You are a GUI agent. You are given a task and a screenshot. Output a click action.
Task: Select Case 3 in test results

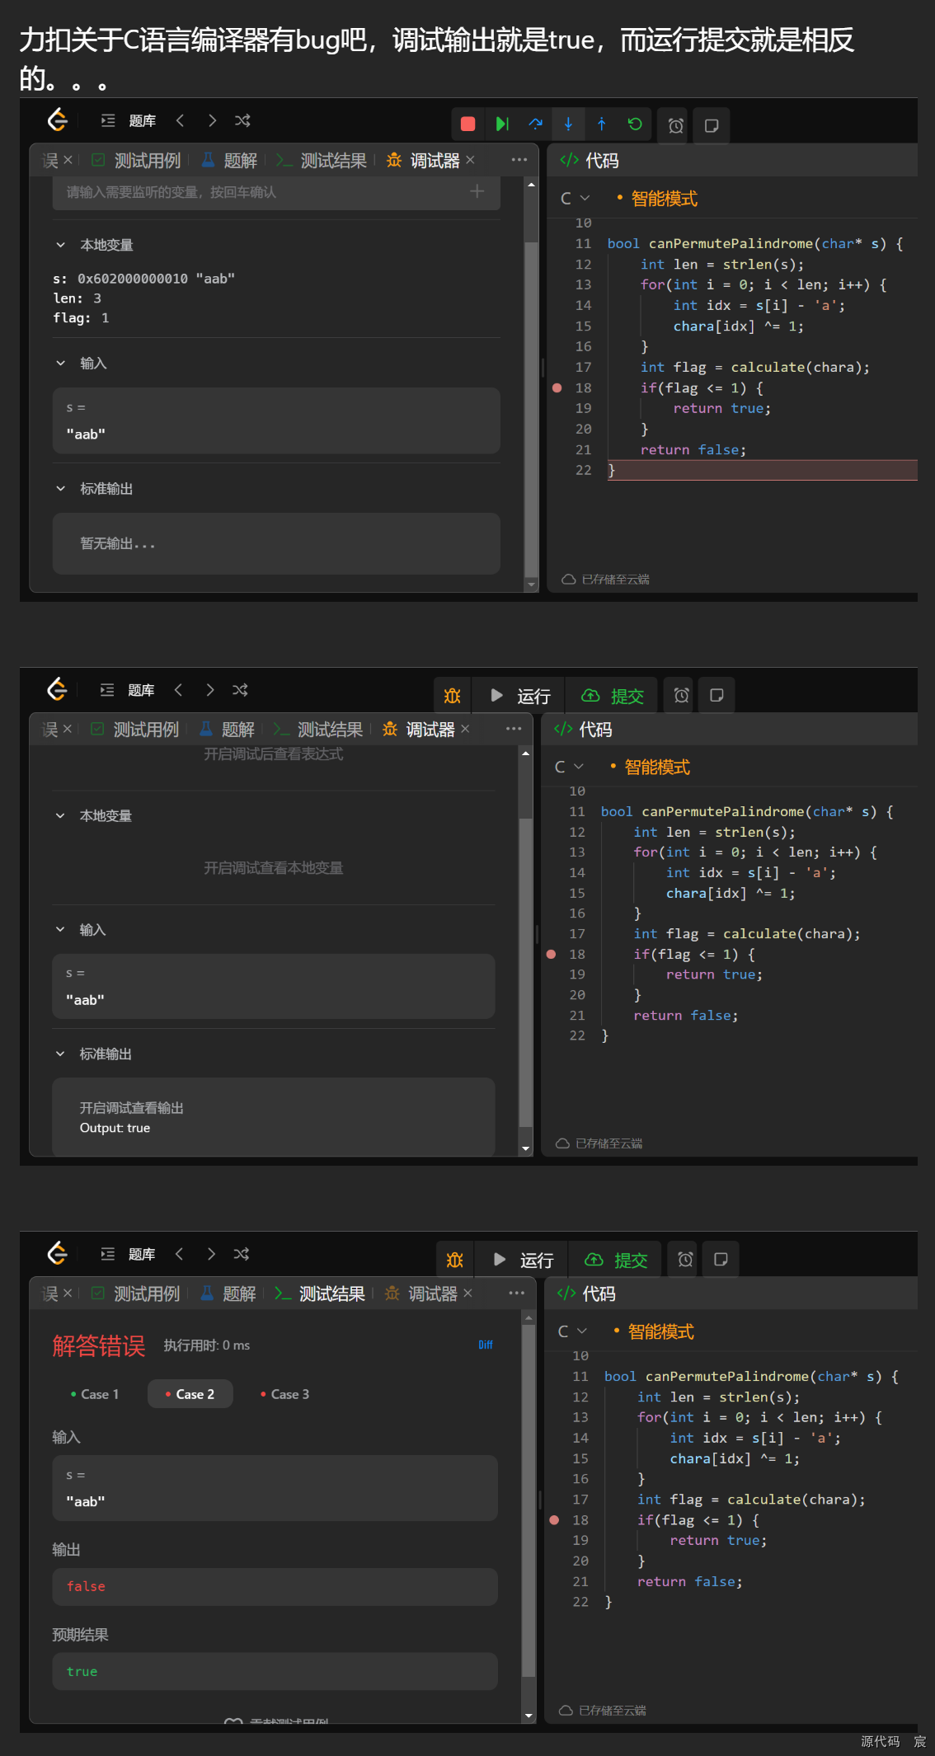(285, 1394)
